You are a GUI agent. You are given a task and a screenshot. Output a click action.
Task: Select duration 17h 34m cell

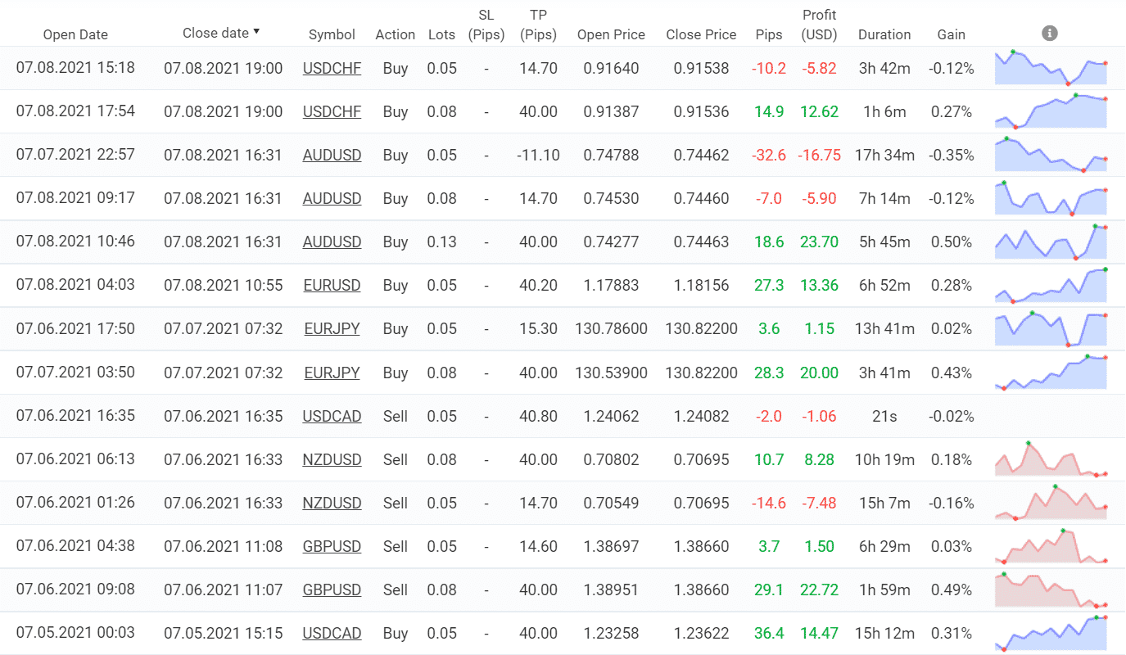pyautogui.click(x=884, y=155)
